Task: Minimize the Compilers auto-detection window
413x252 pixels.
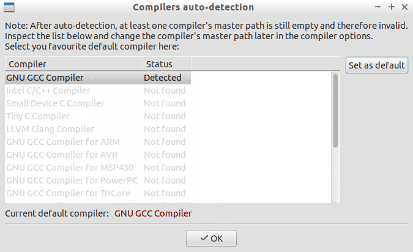Action: [x=379, y=7]
